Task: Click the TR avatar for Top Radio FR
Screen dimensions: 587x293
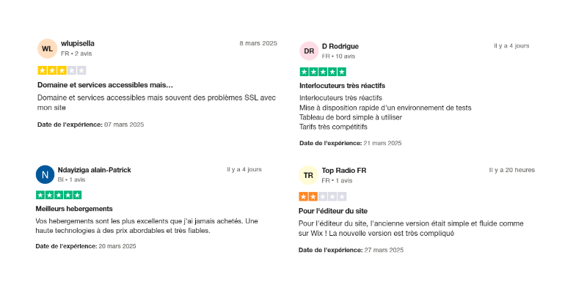Action: point(309,176)
